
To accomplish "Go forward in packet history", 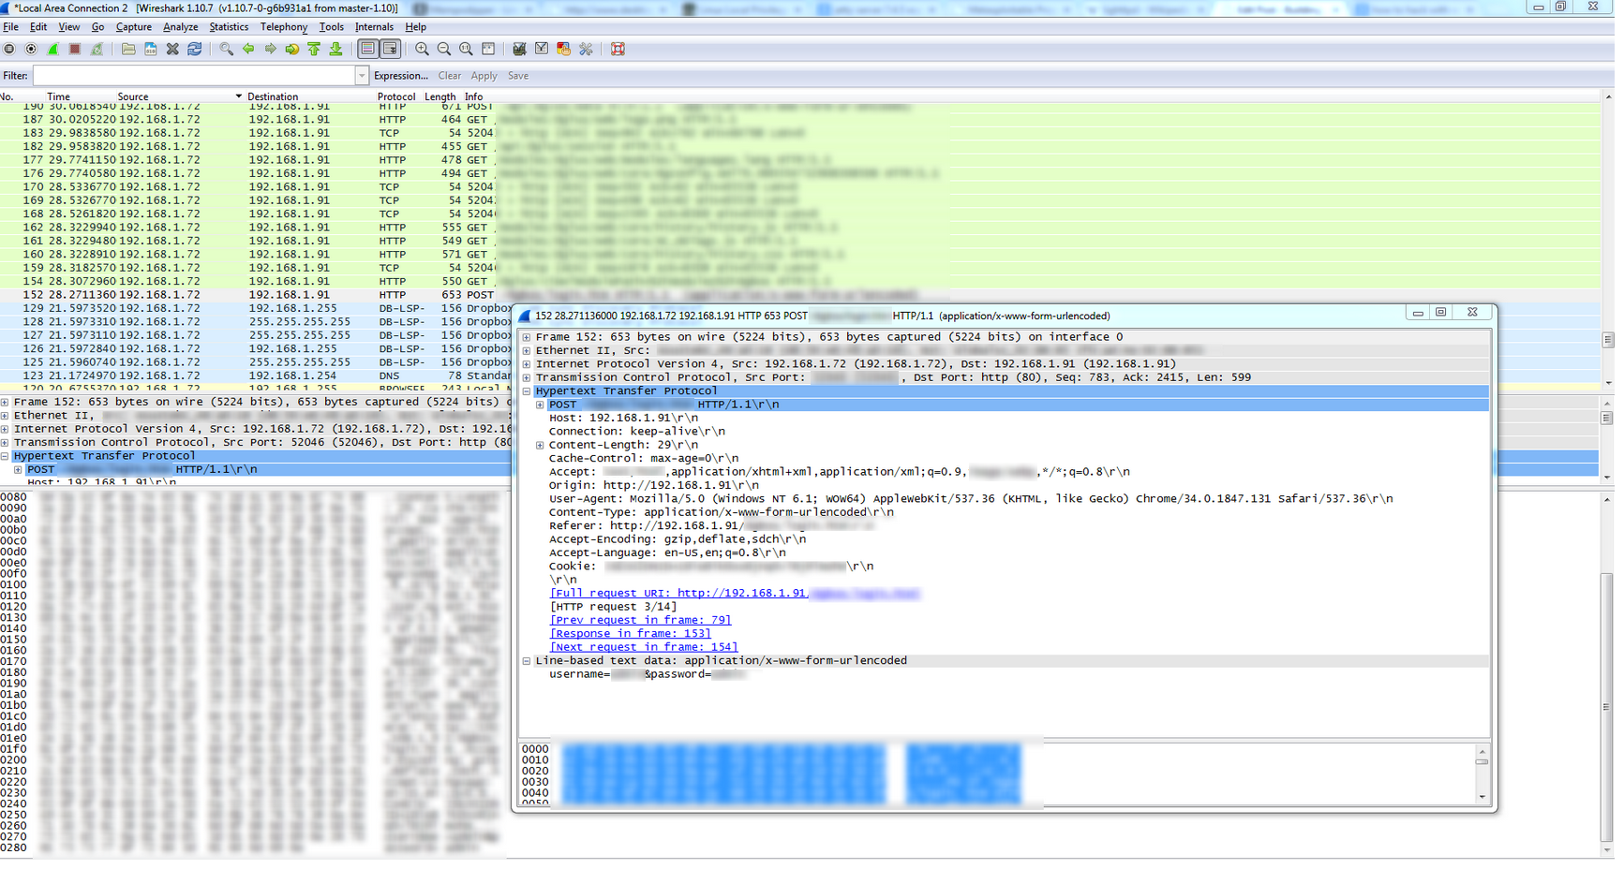I will pos(270,49).
